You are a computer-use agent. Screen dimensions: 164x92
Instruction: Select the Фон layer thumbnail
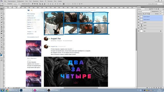coord(141,31)
